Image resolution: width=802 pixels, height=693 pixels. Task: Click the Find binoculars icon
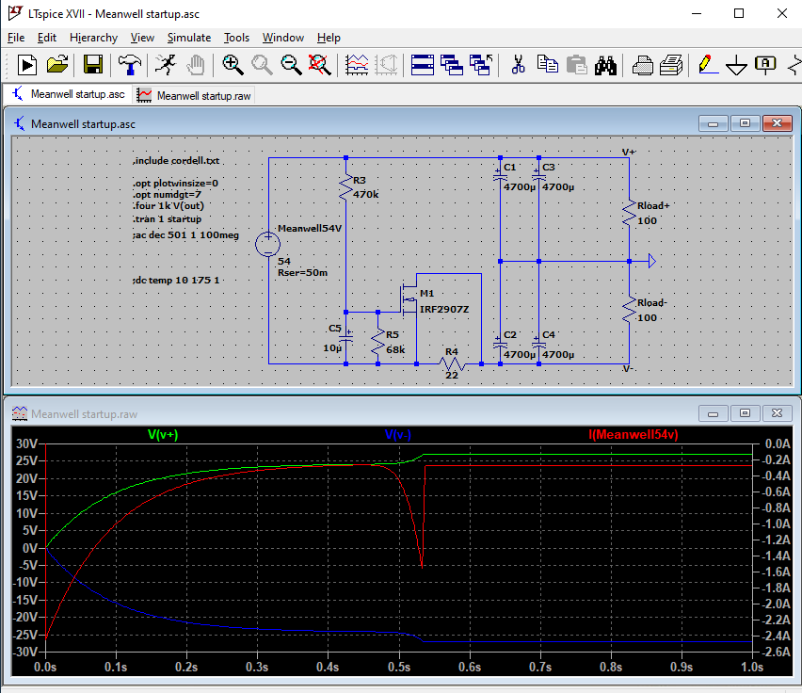pos(606,65)
